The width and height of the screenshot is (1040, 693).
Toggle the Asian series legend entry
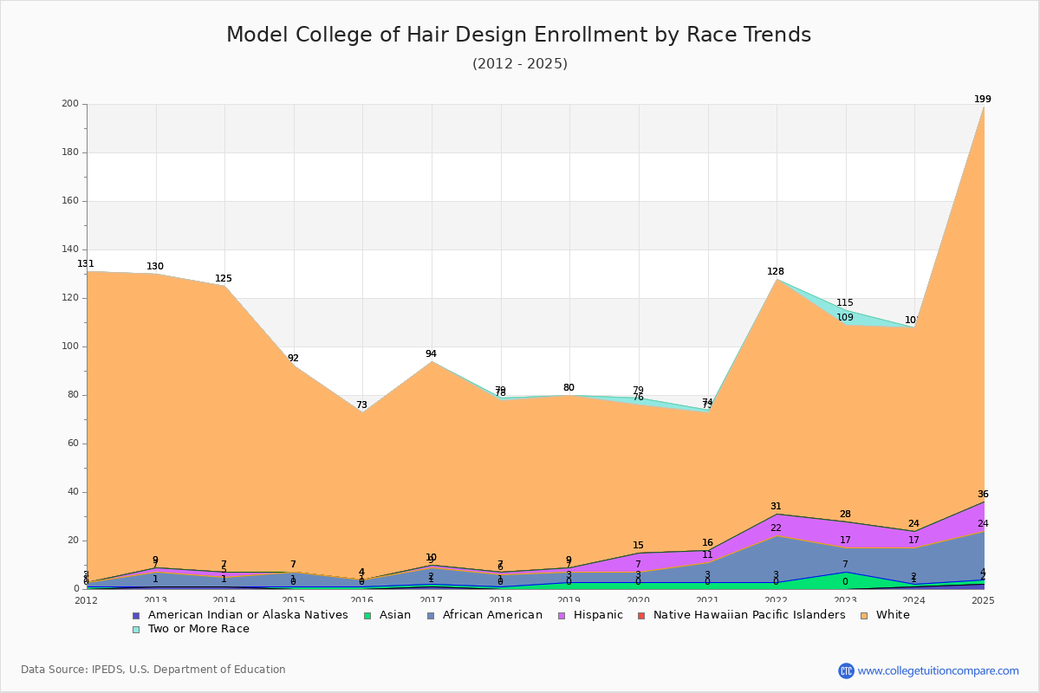tap(387, 615)
